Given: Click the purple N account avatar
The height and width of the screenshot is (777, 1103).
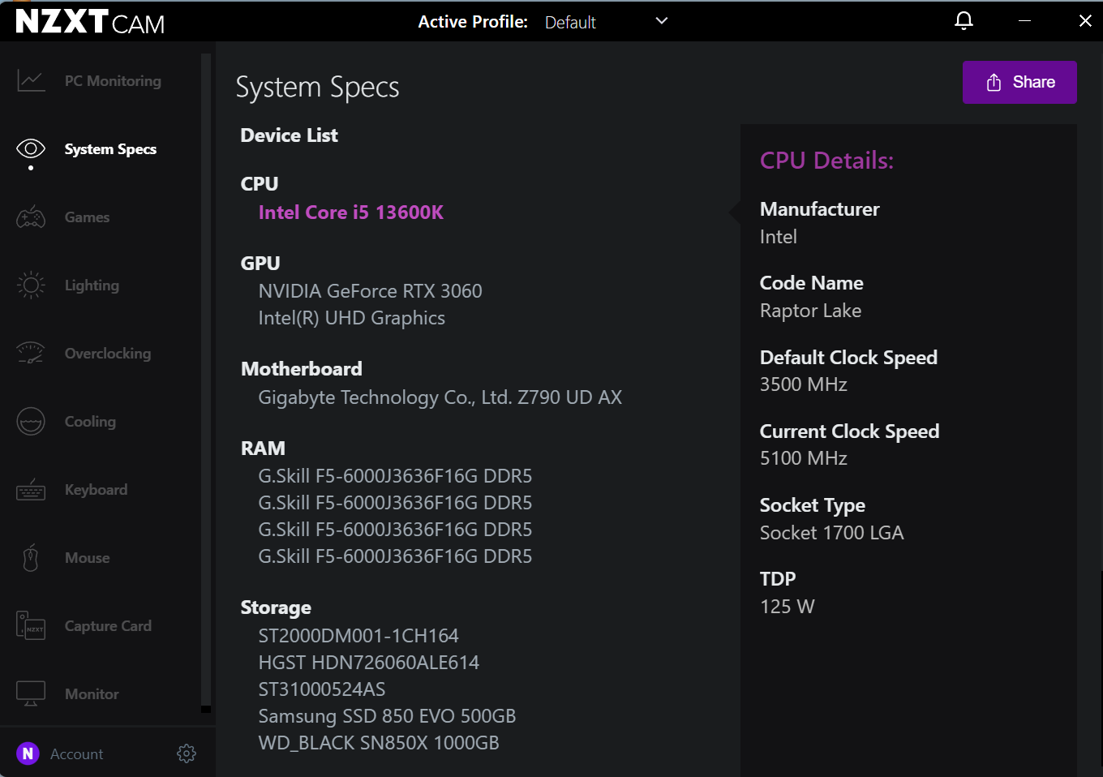Looking at the screenshot, I should 28,753.
